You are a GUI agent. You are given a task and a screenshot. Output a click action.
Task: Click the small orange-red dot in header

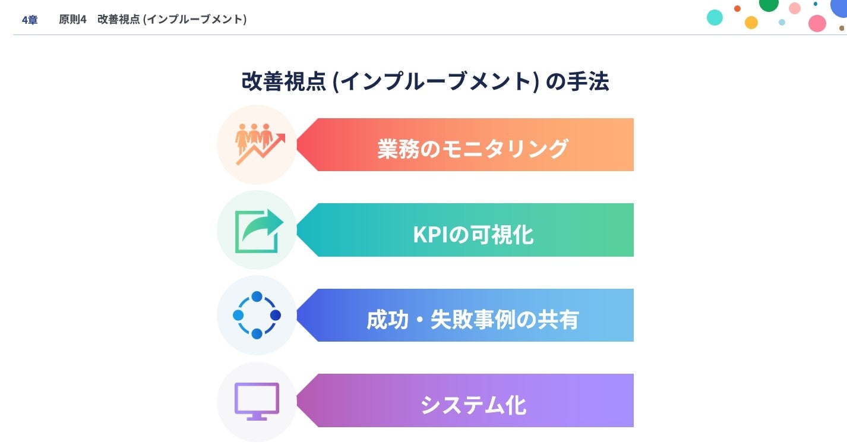pos(737,8)
